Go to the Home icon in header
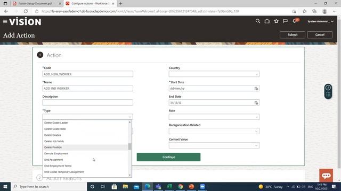The height and width of the screenshot is (191, 341). (x=267, y=21)
